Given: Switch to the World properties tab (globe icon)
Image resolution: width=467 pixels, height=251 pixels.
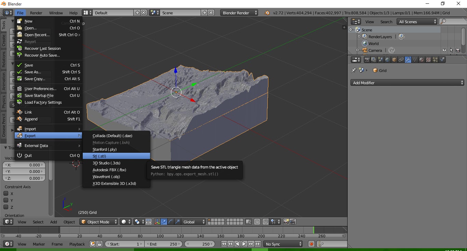Looking at the screenshot, I should tap(387, 59).
